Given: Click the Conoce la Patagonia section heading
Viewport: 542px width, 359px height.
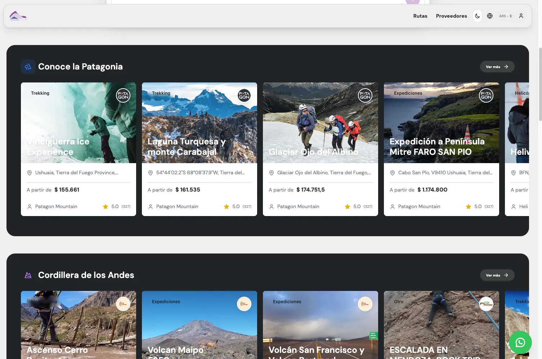Looking at the screenshot, I should [x=80, y=67].
